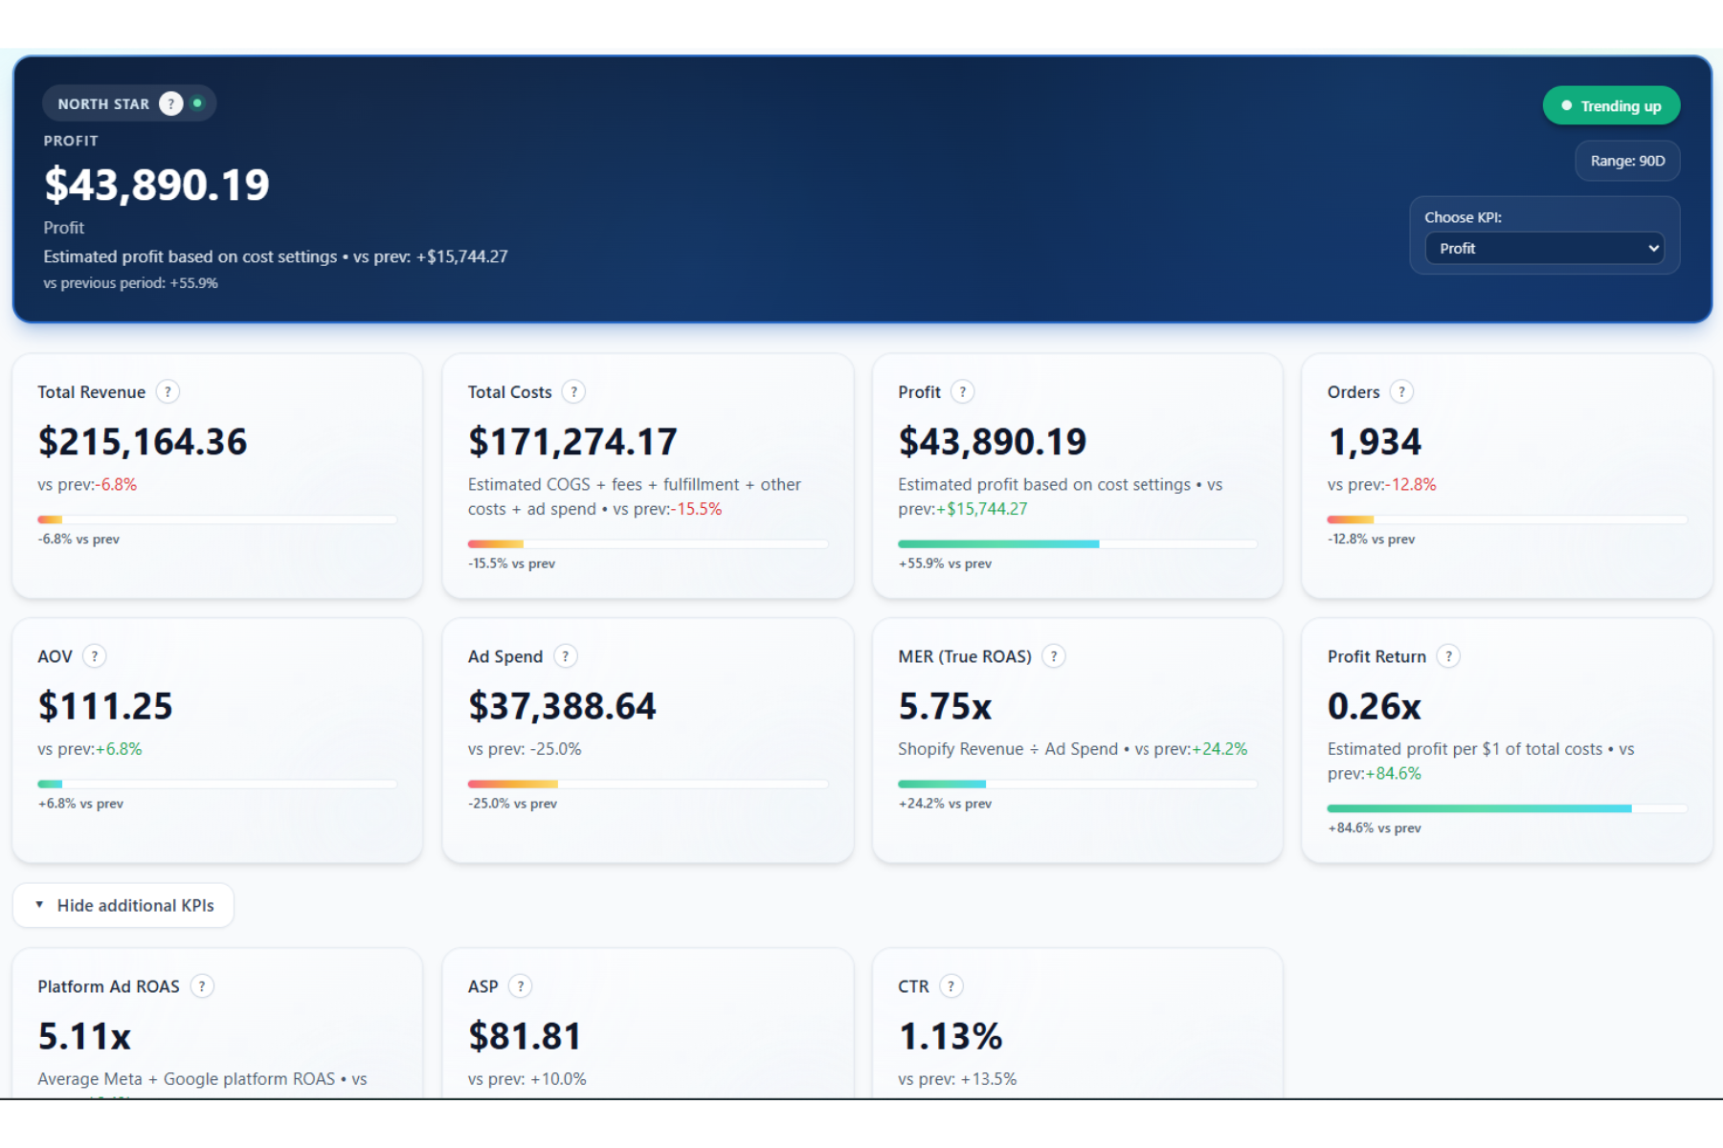Select the 1.13% CTR value
This screenshot has width=1723, height=1148.
click(951, 1036)
